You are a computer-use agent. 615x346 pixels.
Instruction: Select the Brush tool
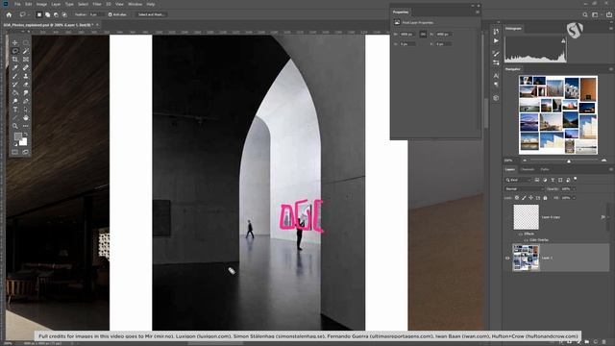pos(15,76)
